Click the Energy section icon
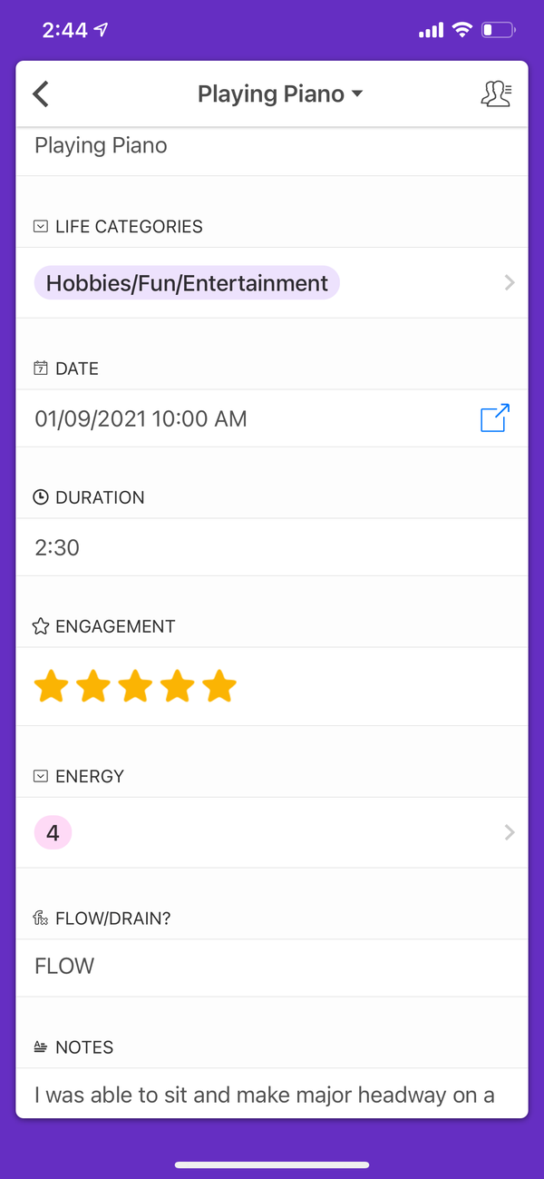The image size is (544, 1179). click(40, 776)
